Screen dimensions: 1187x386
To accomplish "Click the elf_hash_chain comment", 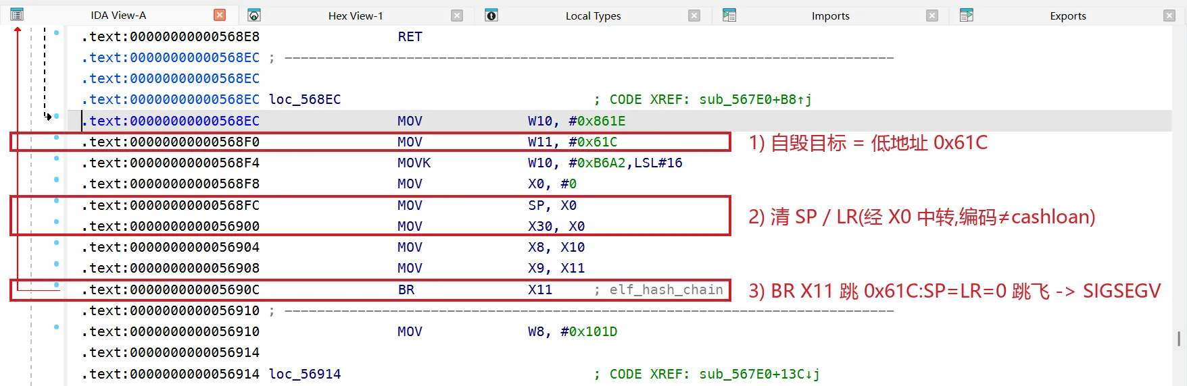I will click(666, 290).
